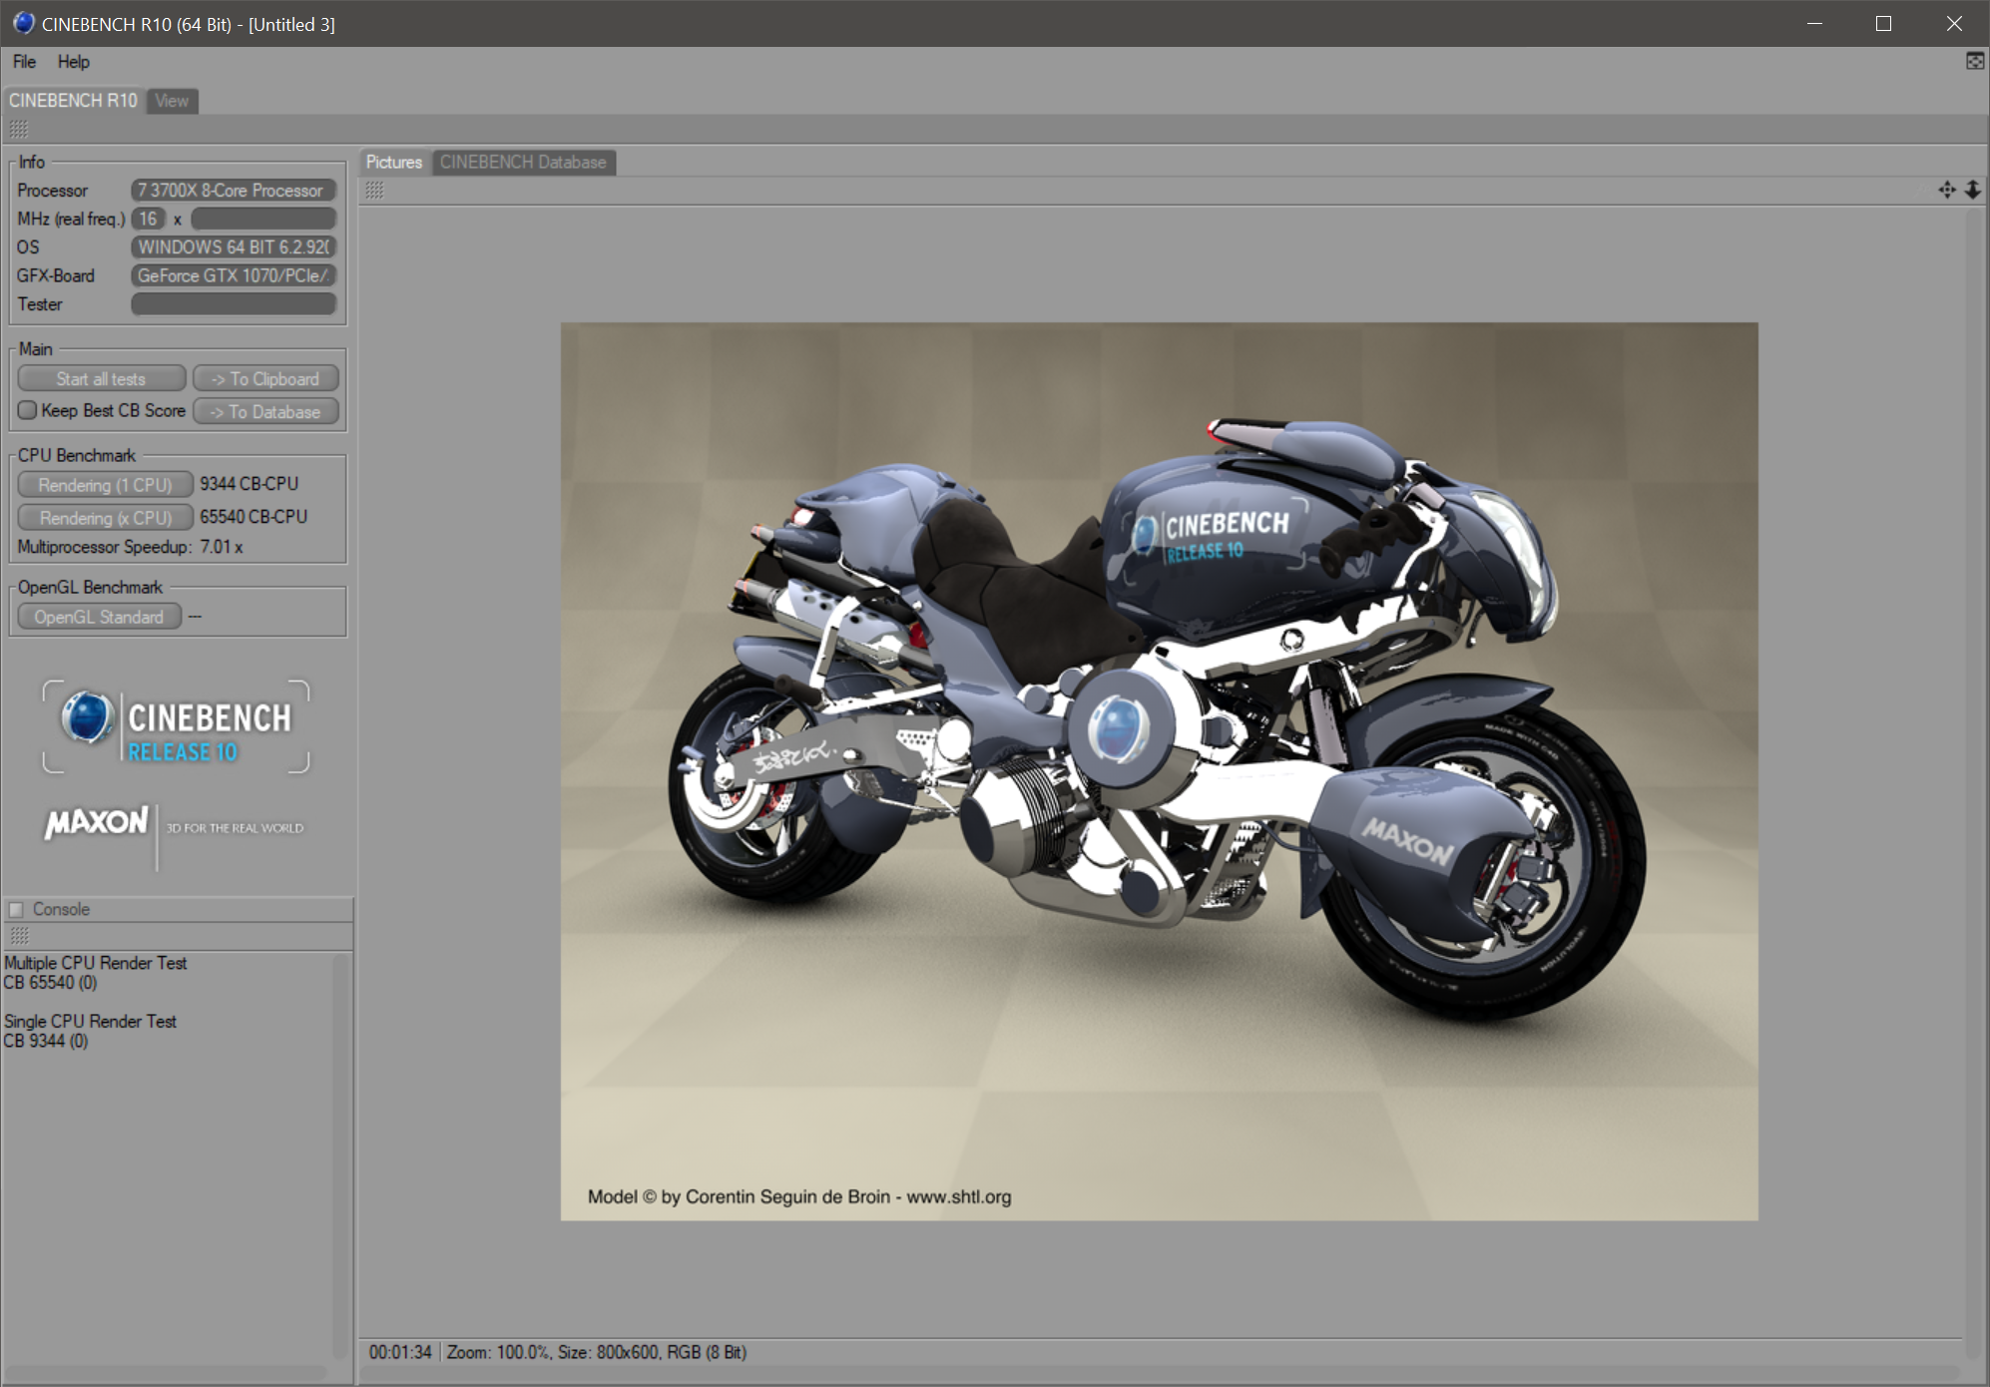Click grip handle under Pictures tab
Viewport: 1990px width, 1387px height.
(374, 190)
